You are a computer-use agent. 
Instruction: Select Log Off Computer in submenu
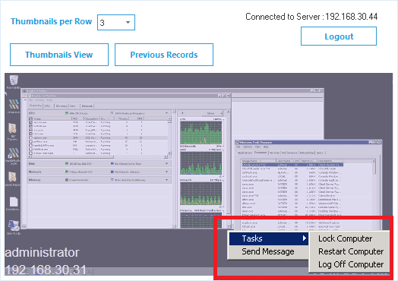coord(351,264)
